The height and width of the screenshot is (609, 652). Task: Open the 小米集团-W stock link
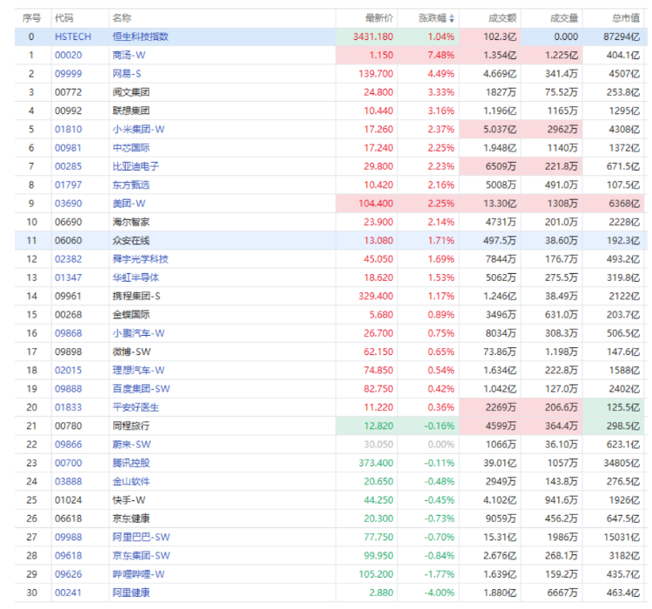point(138,129)
